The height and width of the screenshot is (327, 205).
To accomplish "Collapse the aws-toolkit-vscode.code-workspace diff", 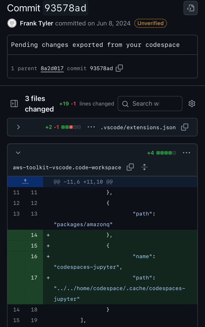I will point(18,153).
